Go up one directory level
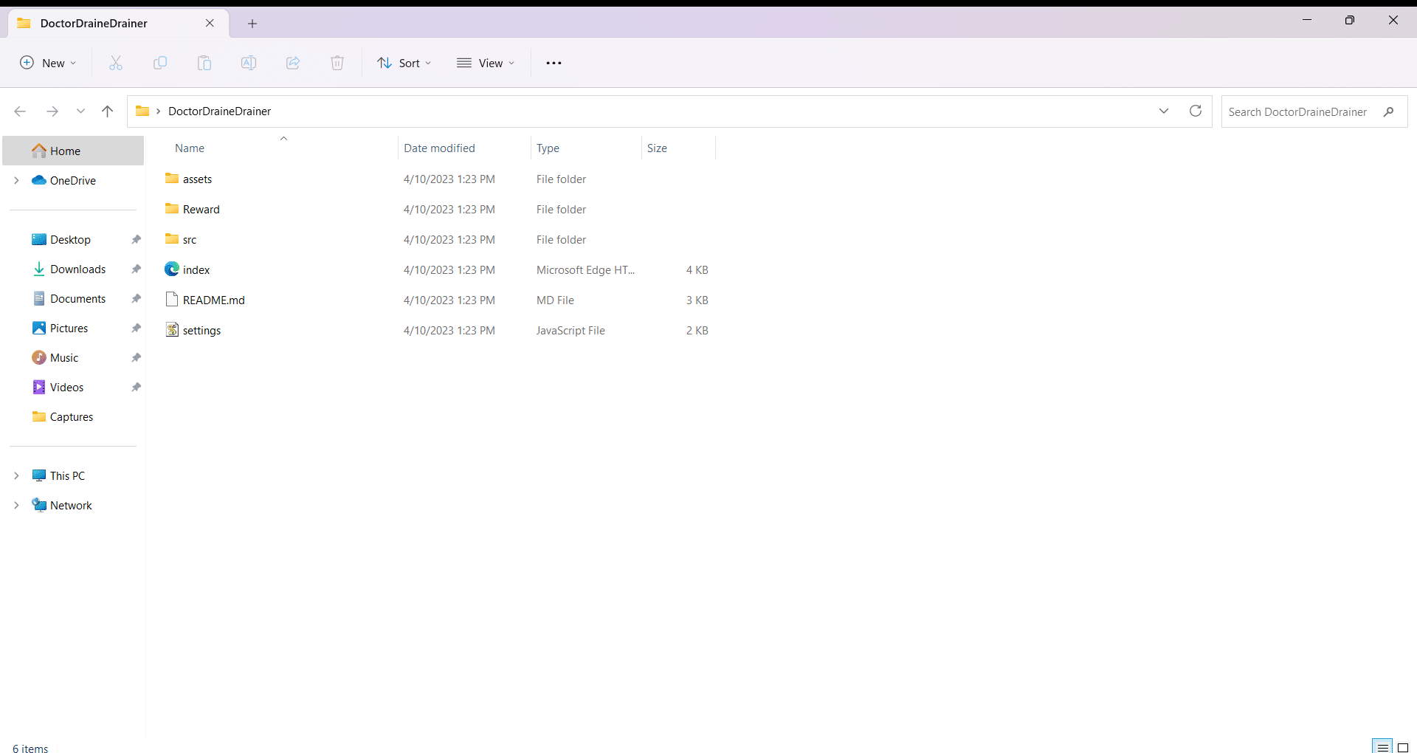 (108, 111)
